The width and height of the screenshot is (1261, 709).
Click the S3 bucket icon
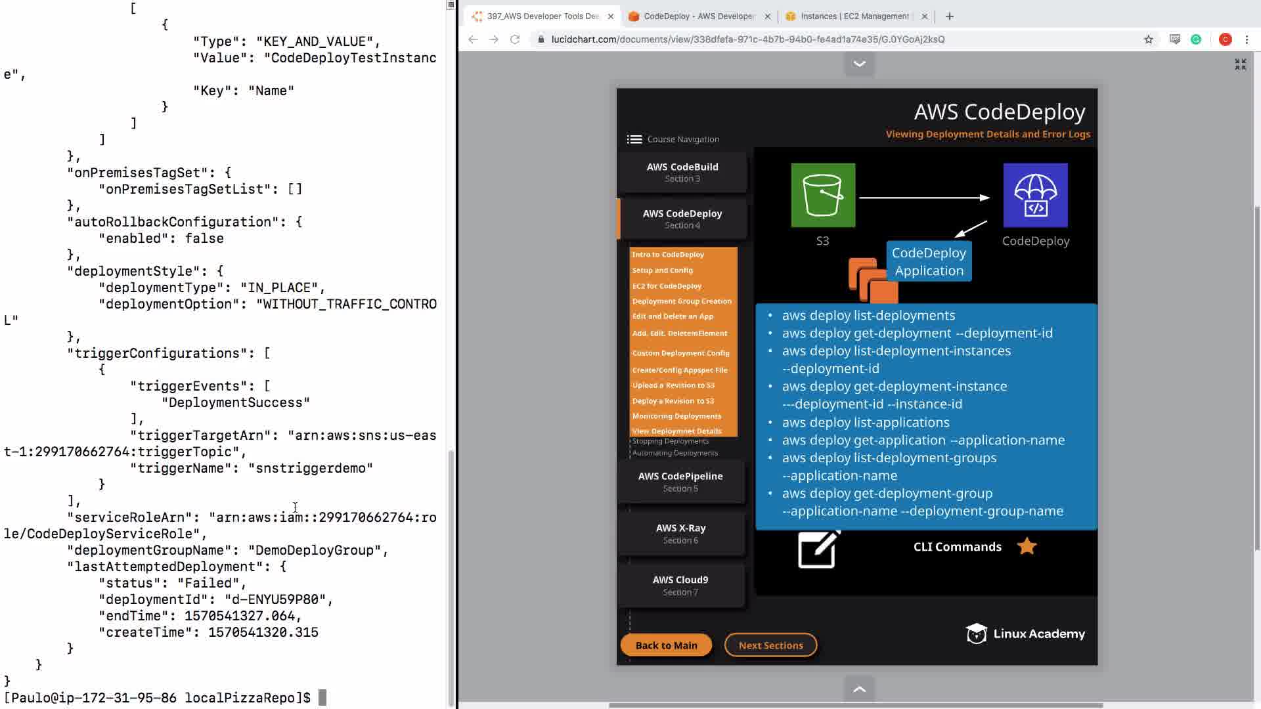point(822,195)
